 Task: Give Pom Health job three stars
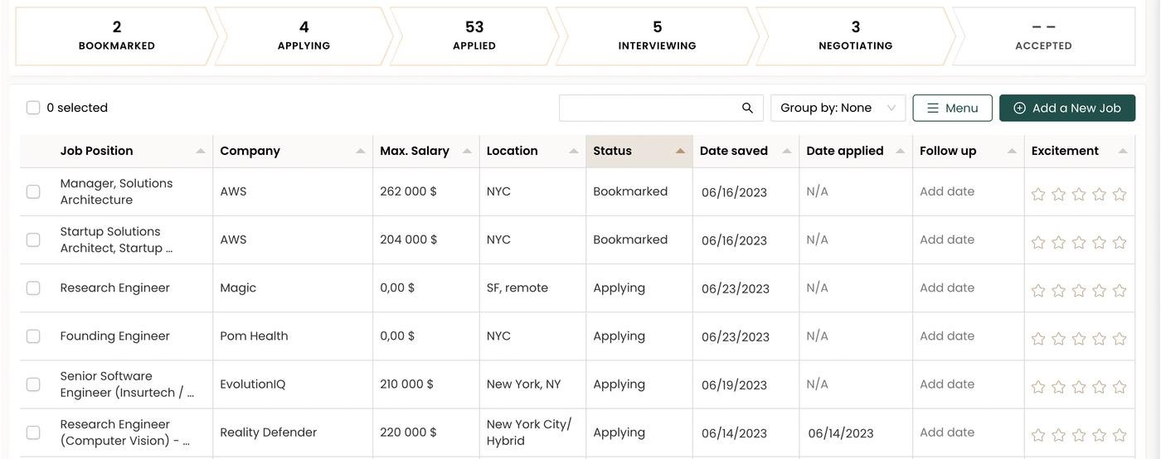(x=1079, y=338)
